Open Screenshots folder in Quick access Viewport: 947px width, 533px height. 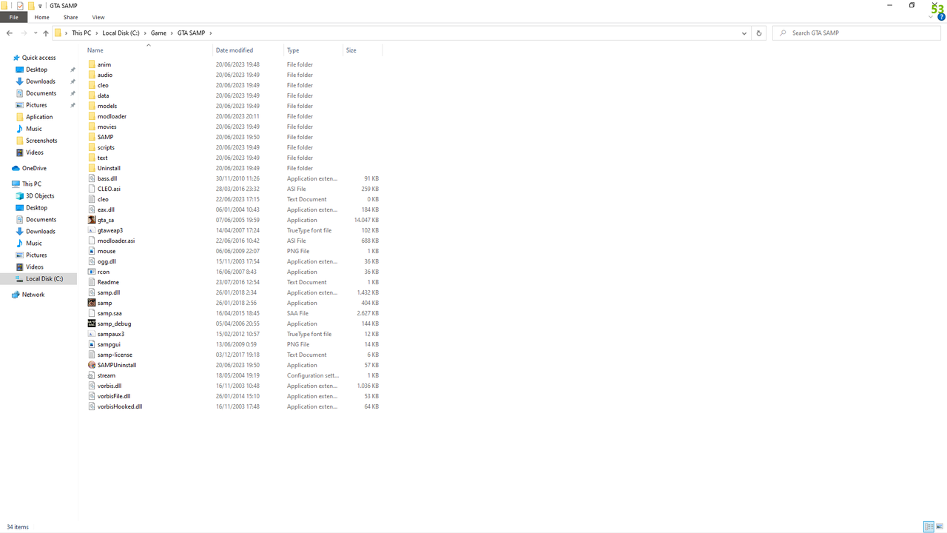36,141
